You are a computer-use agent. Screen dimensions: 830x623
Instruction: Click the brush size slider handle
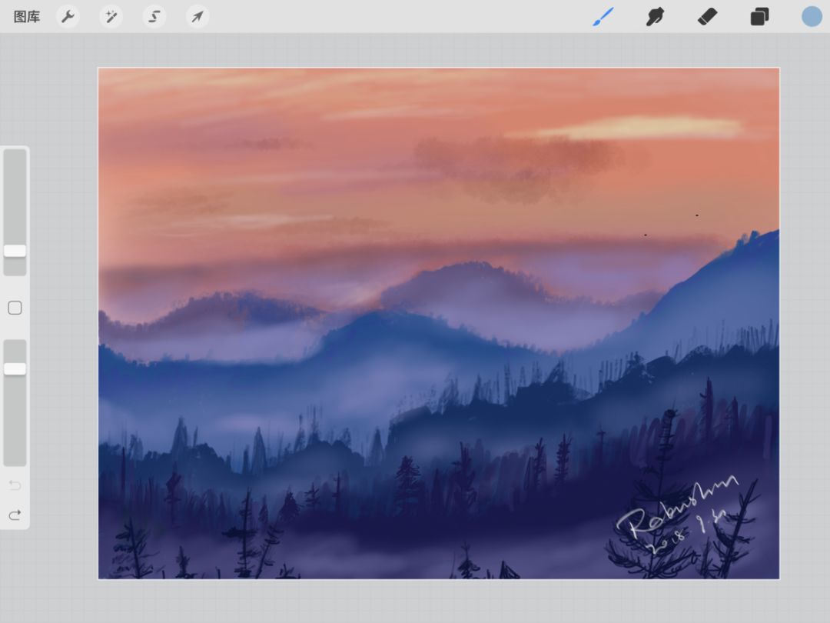(15, 251)
